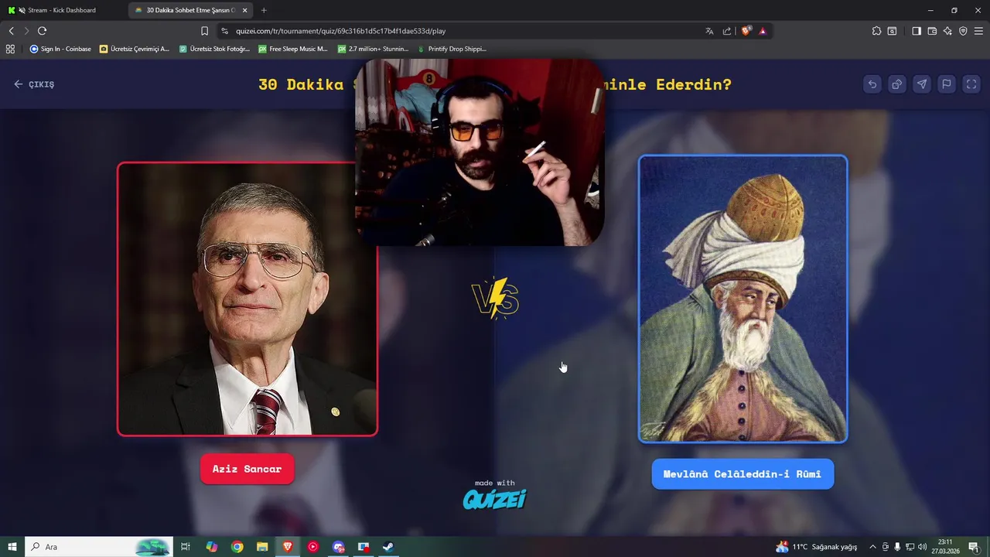Open YouTube Music taskbar icon

(x=312, y=547)
